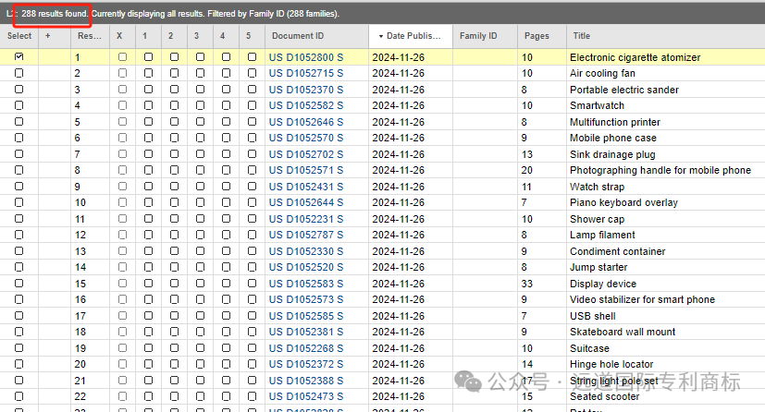
Task: Select the title 'Mobile phone case'
Action: tap(613, 138)
